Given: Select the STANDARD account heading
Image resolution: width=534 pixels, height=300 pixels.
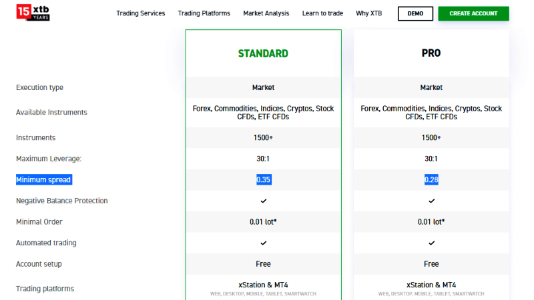Looking at the screenshot, I should 263,53.
